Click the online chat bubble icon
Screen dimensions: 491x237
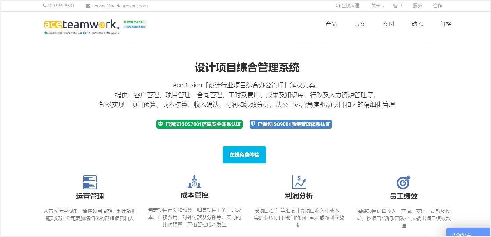click(x=338, y=6)
